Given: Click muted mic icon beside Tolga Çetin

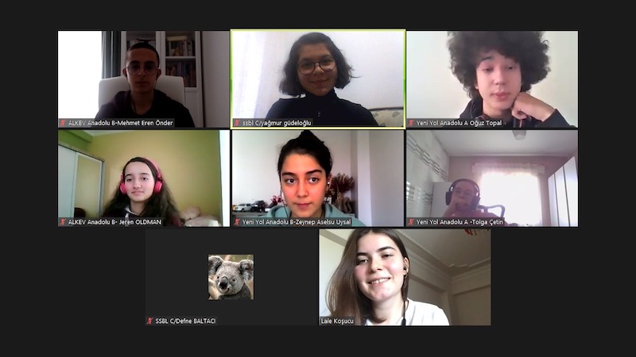Looking at the screenshot, I should (x=411, y=222).
